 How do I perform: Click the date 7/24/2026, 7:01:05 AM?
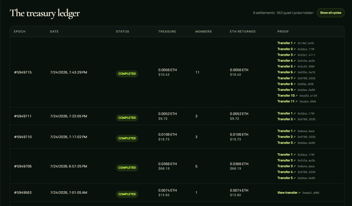click(69, 193)
